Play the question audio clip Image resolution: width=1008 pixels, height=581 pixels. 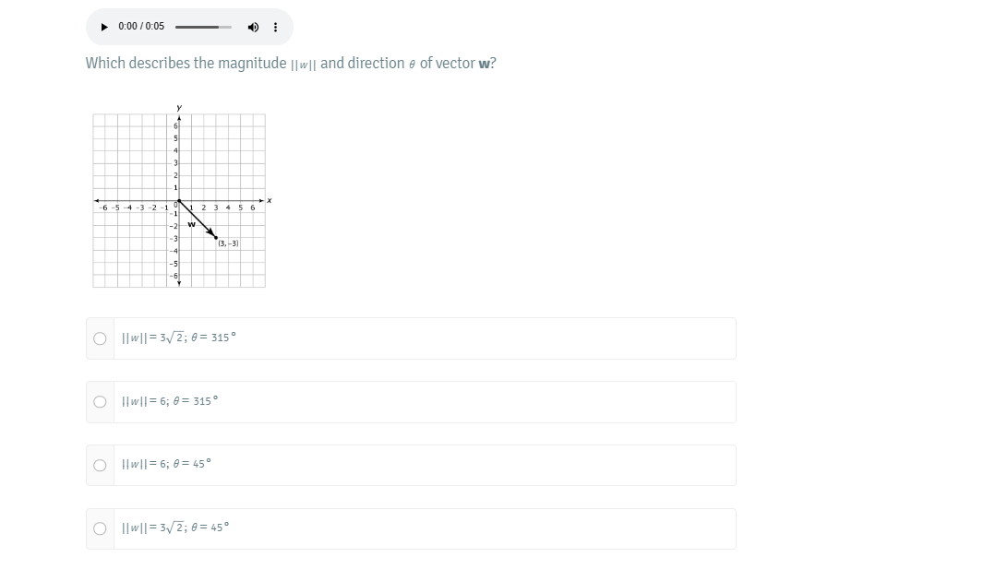tap(105, 27)
